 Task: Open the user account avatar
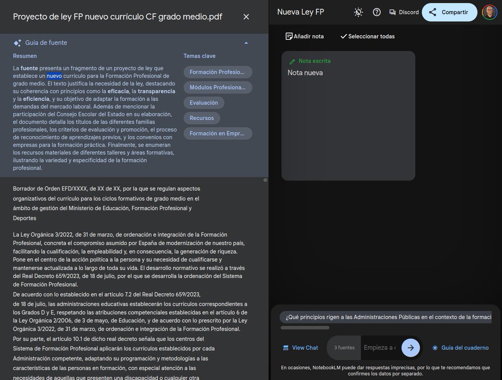click(x=489, y=12)
